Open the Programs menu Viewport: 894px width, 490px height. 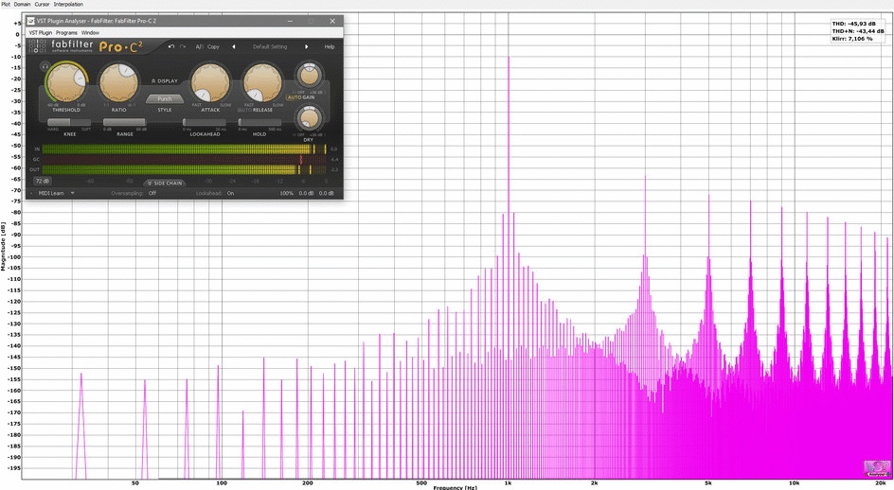(x=66, y=33)
